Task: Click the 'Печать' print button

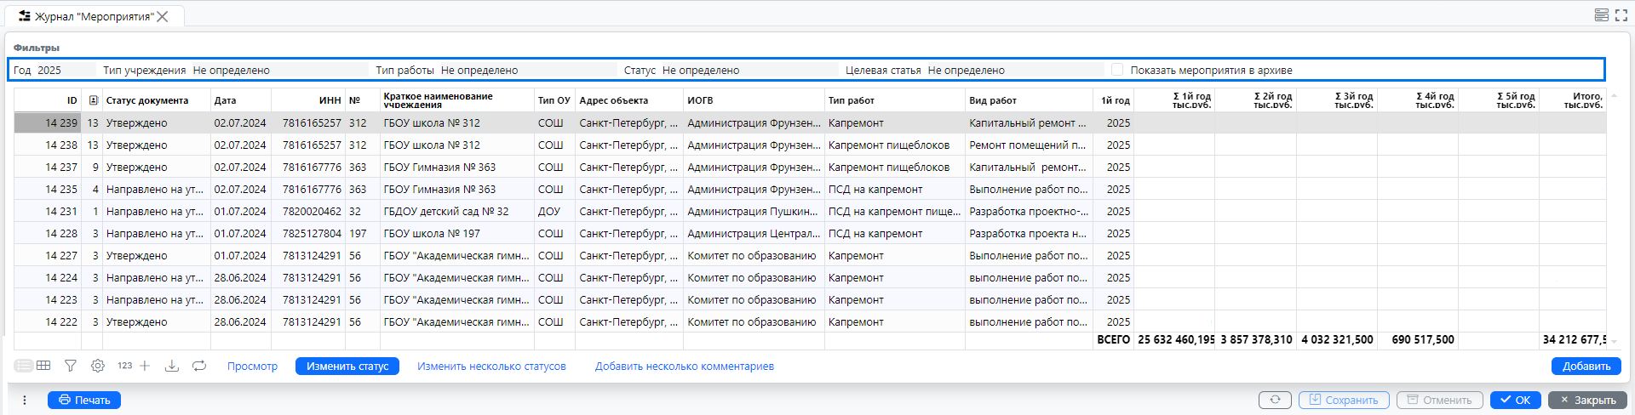Action: (x=84, y=401)
